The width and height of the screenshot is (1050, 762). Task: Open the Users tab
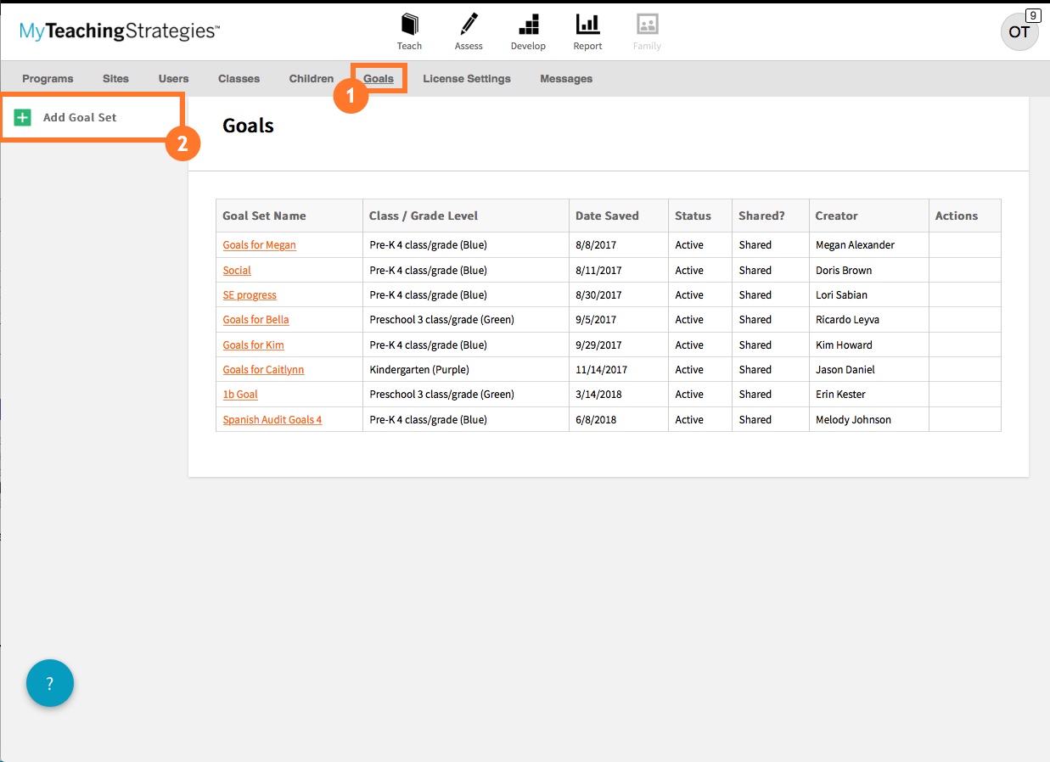(173, 79)
